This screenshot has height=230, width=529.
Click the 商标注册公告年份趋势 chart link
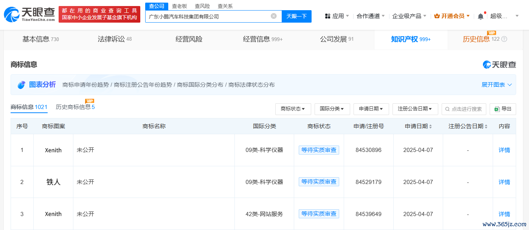[x=143, y=85]
